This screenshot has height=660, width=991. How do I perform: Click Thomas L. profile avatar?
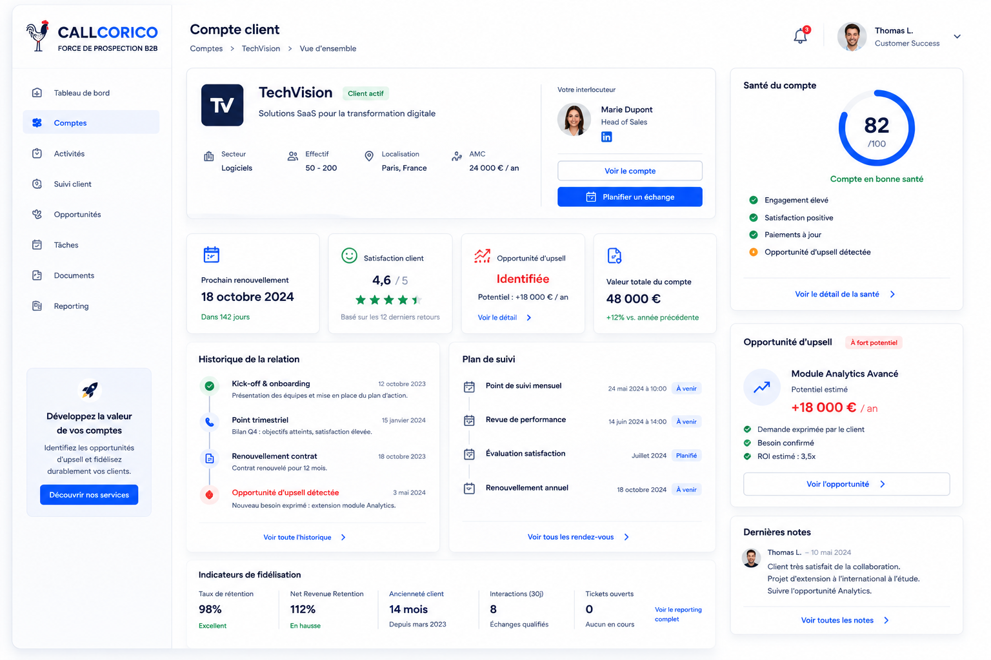click(852, 37)
